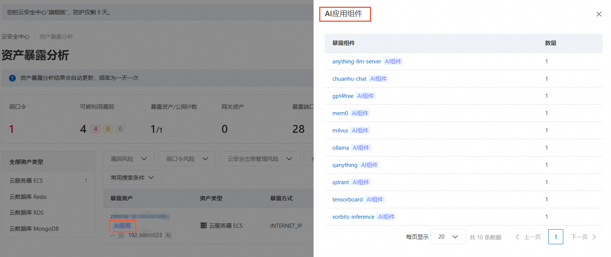Click the 网关资产 value 0

(225, 129)
